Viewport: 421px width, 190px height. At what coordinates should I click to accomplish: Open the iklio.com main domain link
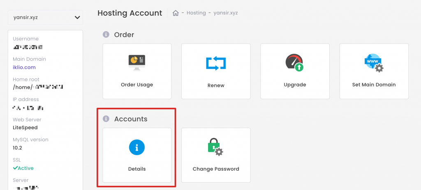(x=24, y=67)
